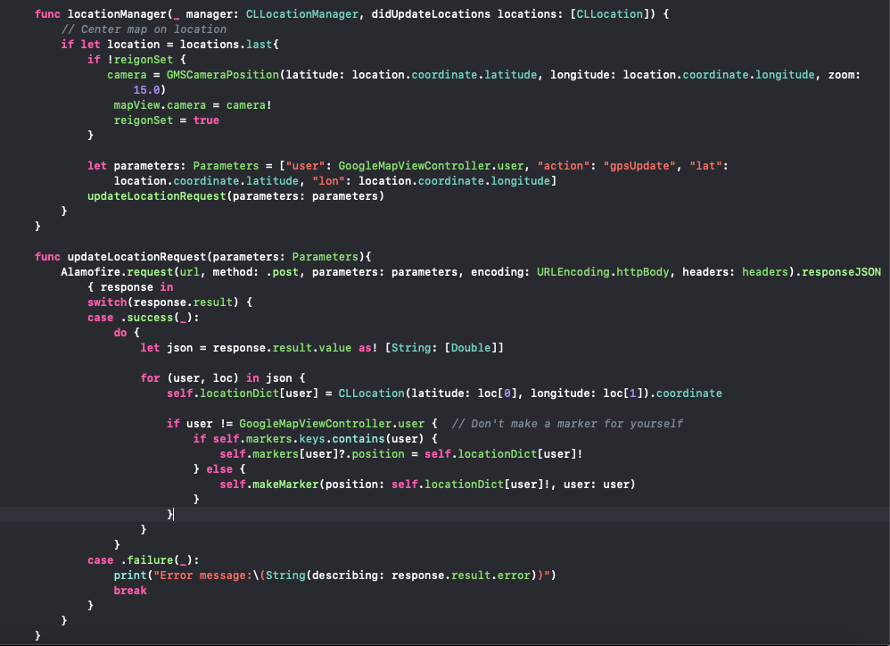Click '[String: [Double]]' cast type
890x646 pixels.
click(x=444, y=347)
